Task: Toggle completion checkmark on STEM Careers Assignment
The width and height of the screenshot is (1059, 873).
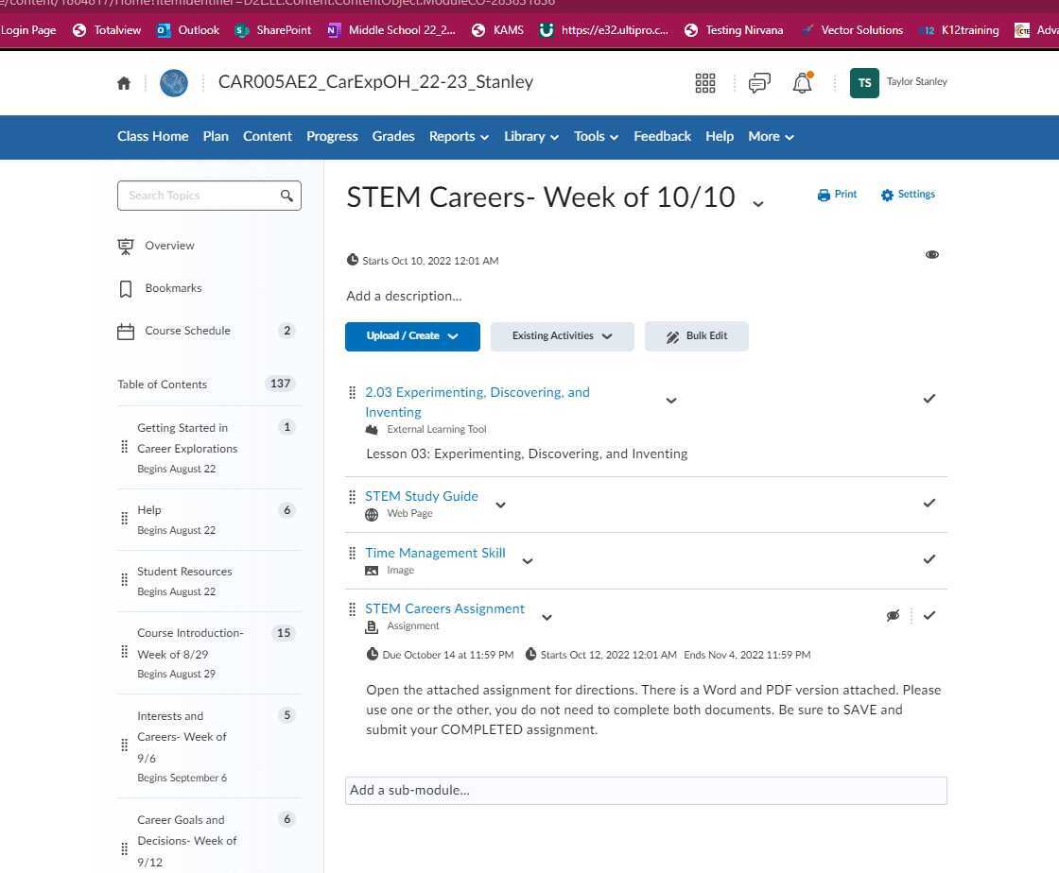Action: 929,615
